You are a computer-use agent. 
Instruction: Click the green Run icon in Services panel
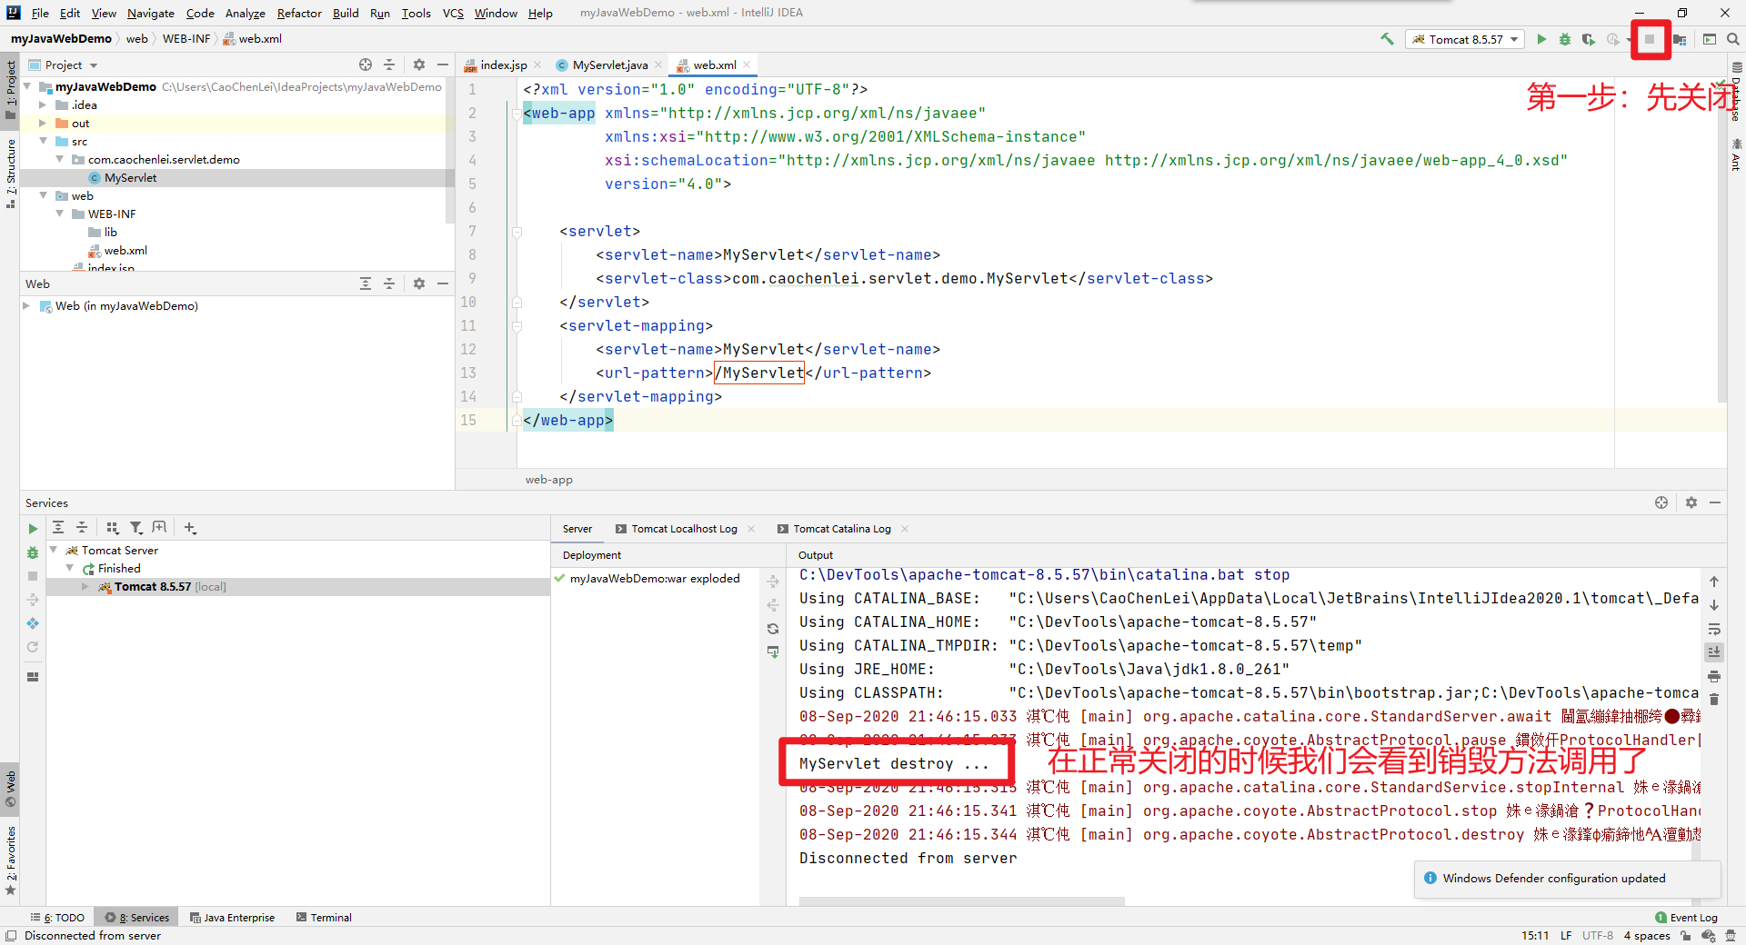pyautogui.click(x=33, y=529)
